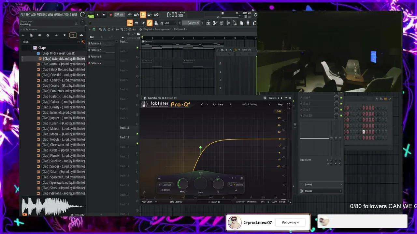Open Analyzer Pre+Post settings

252,202
